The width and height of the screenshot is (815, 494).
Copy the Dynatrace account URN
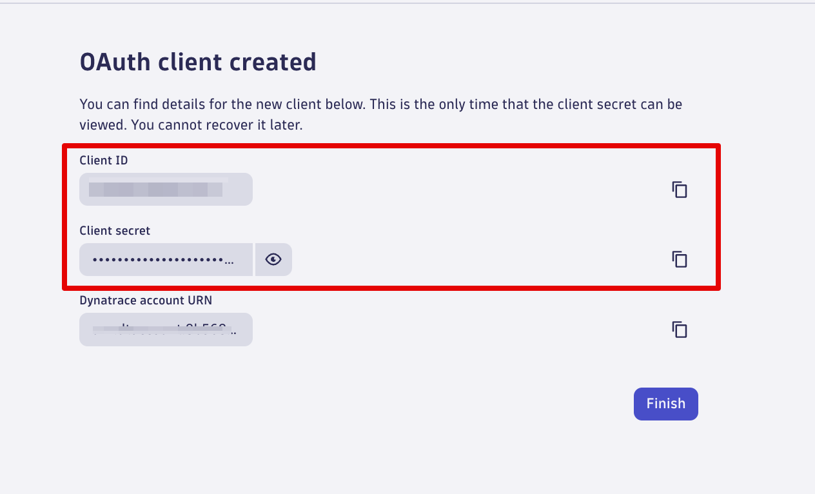tap(680, 330)
